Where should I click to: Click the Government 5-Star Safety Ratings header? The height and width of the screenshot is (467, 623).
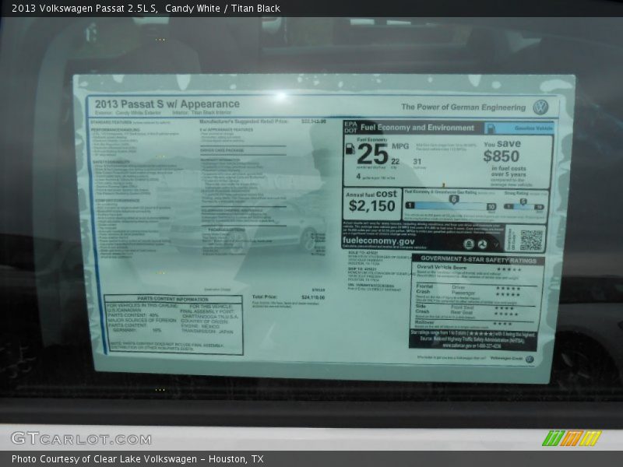point(477,260)
